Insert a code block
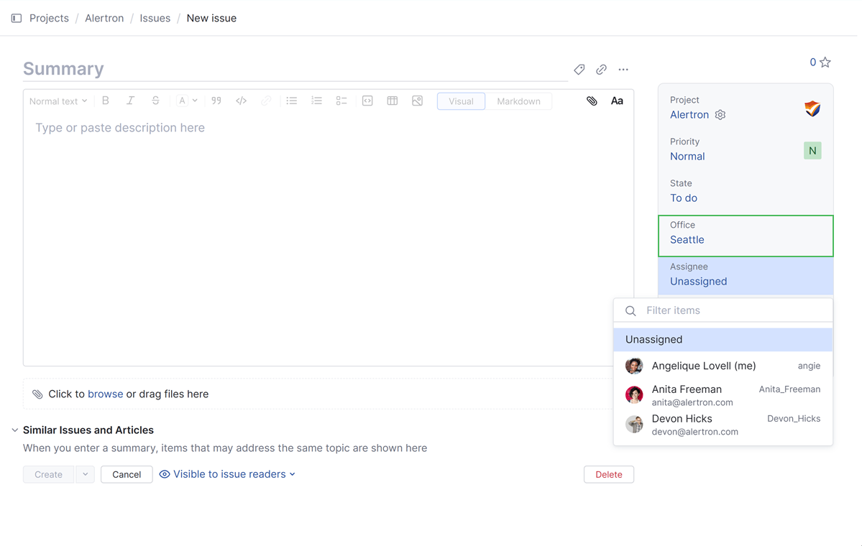This screenshot has width=862, height=546. 367,101
